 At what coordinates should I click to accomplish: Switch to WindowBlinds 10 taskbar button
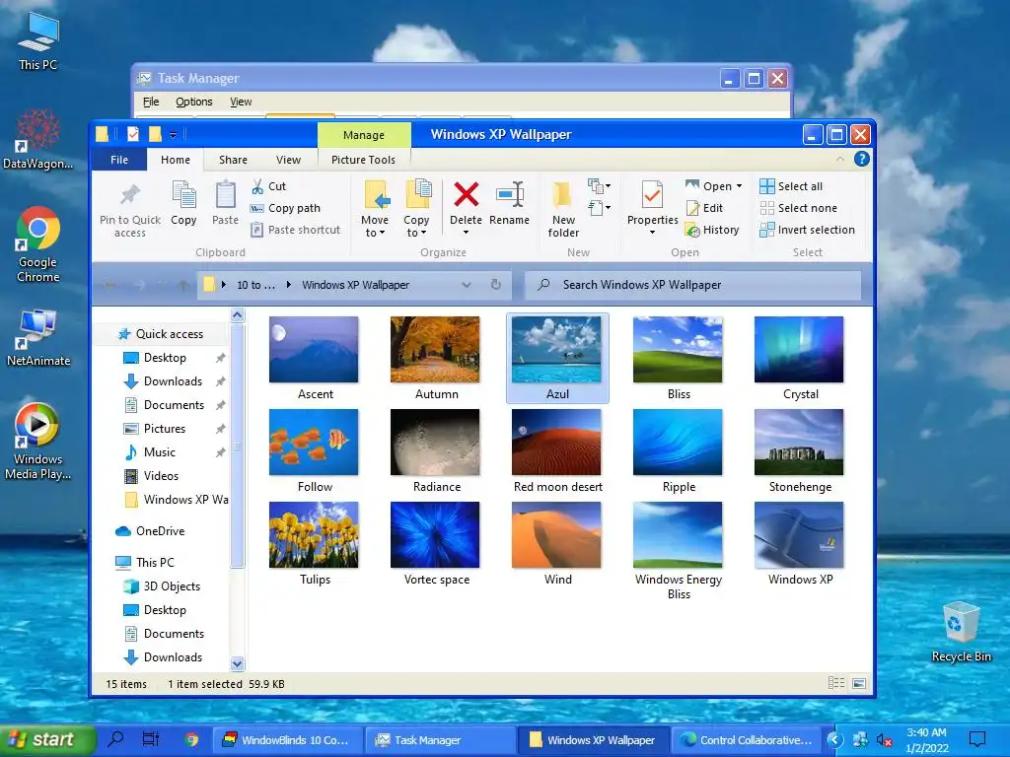[287, 740]
